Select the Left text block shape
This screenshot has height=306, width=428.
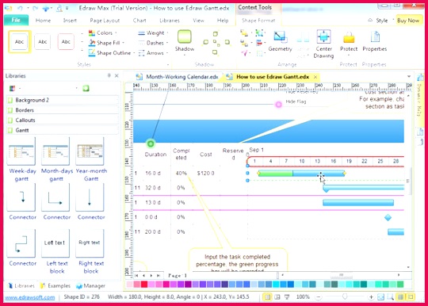[56, 251]
